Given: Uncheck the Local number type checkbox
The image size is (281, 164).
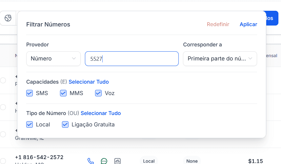Looking at the screenshot, I should (x=30, y=124).
